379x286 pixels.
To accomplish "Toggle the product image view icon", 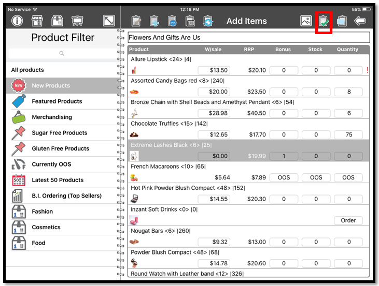I will point(306,21).
